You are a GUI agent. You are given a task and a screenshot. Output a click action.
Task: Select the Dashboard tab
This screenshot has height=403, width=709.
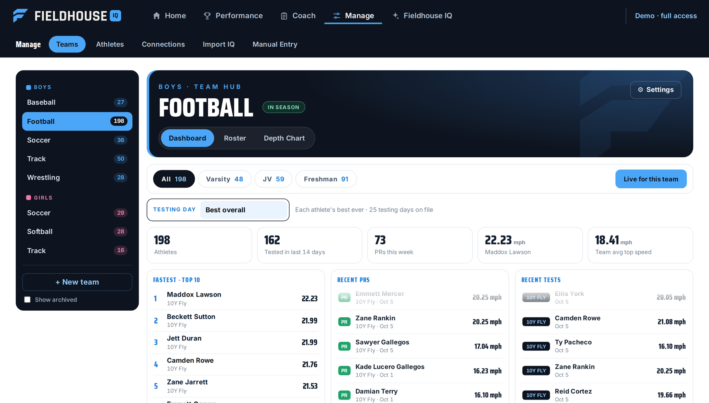(187, 138)
